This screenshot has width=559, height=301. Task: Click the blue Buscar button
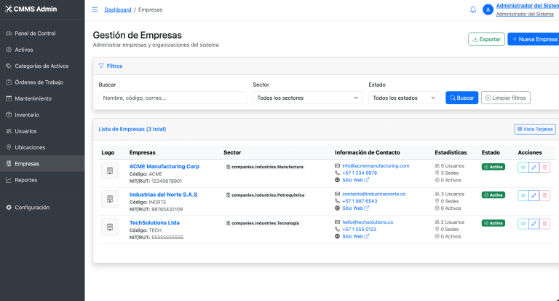[461, 98]
